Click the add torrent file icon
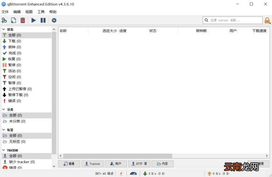Viewport: 272px width, 177px height. point(13,20)
